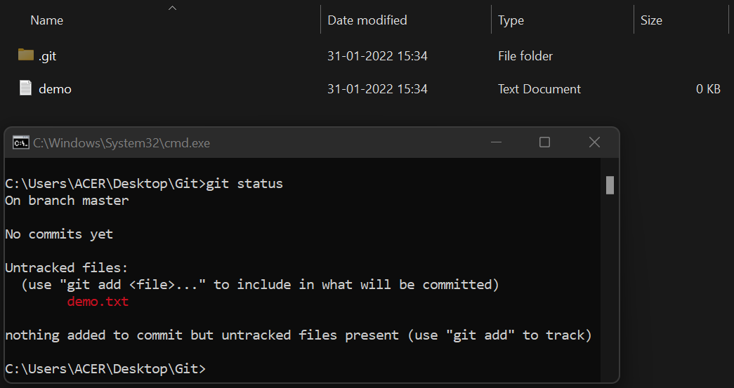Toggle sort direction arrow above Name
Screen dimensions: 734x388
click(x=172, y=8)
